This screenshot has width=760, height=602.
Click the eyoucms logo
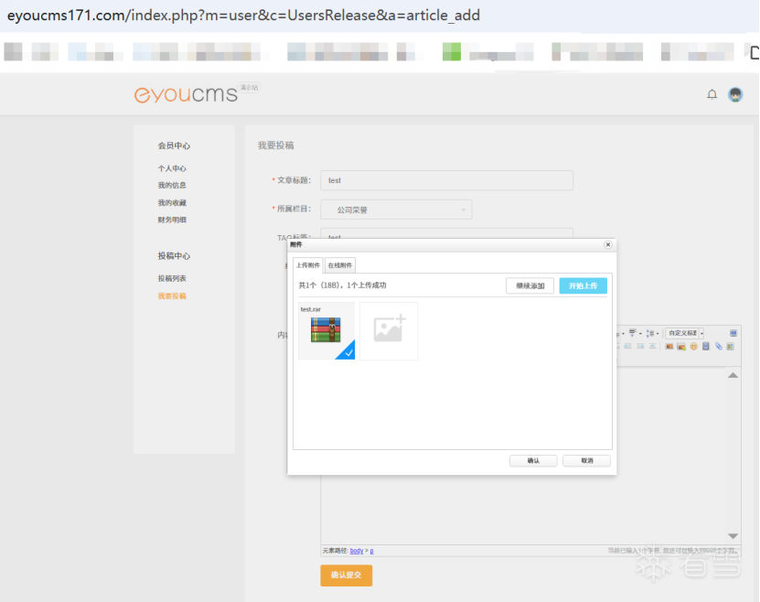pyautogui.click(x=187, y=93)
